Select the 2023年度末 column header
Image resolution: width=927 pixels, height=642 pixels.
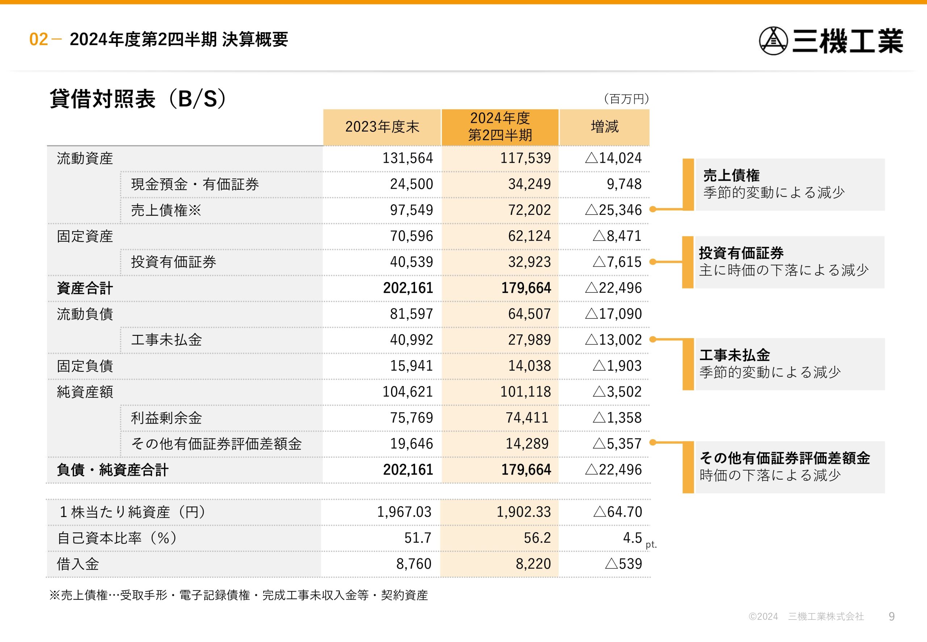point(382,127)
